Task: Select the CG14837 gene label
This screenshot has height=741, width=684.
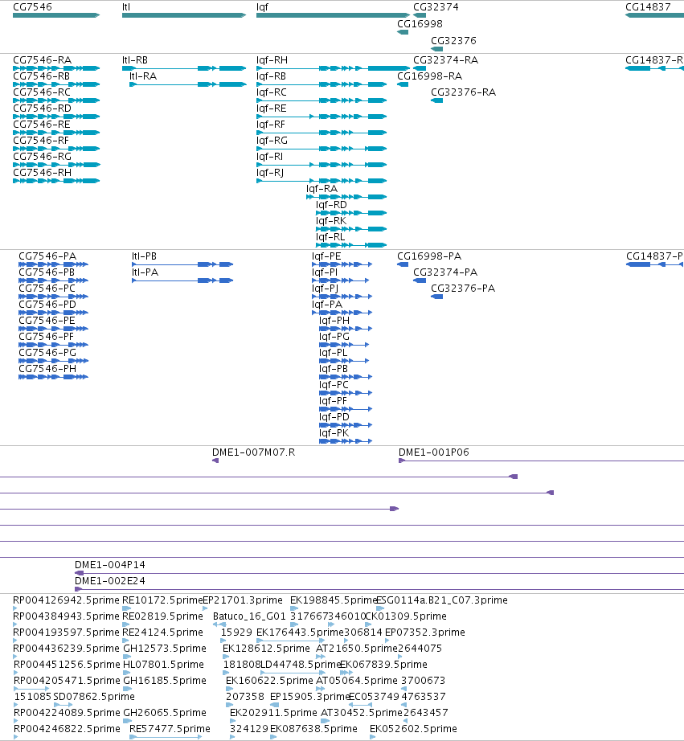Action: pos(648,7)
